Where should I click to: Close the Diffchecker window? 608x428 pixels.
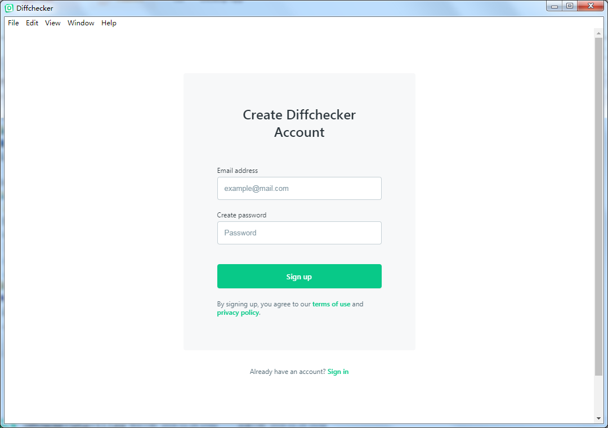pos(591,6)
